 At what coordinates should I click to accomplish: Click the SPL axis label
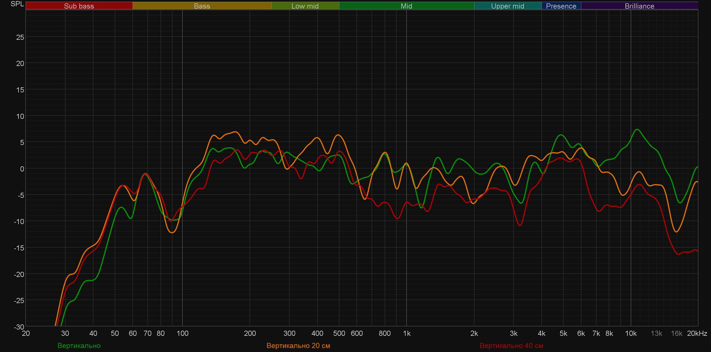tap(17, 4)
